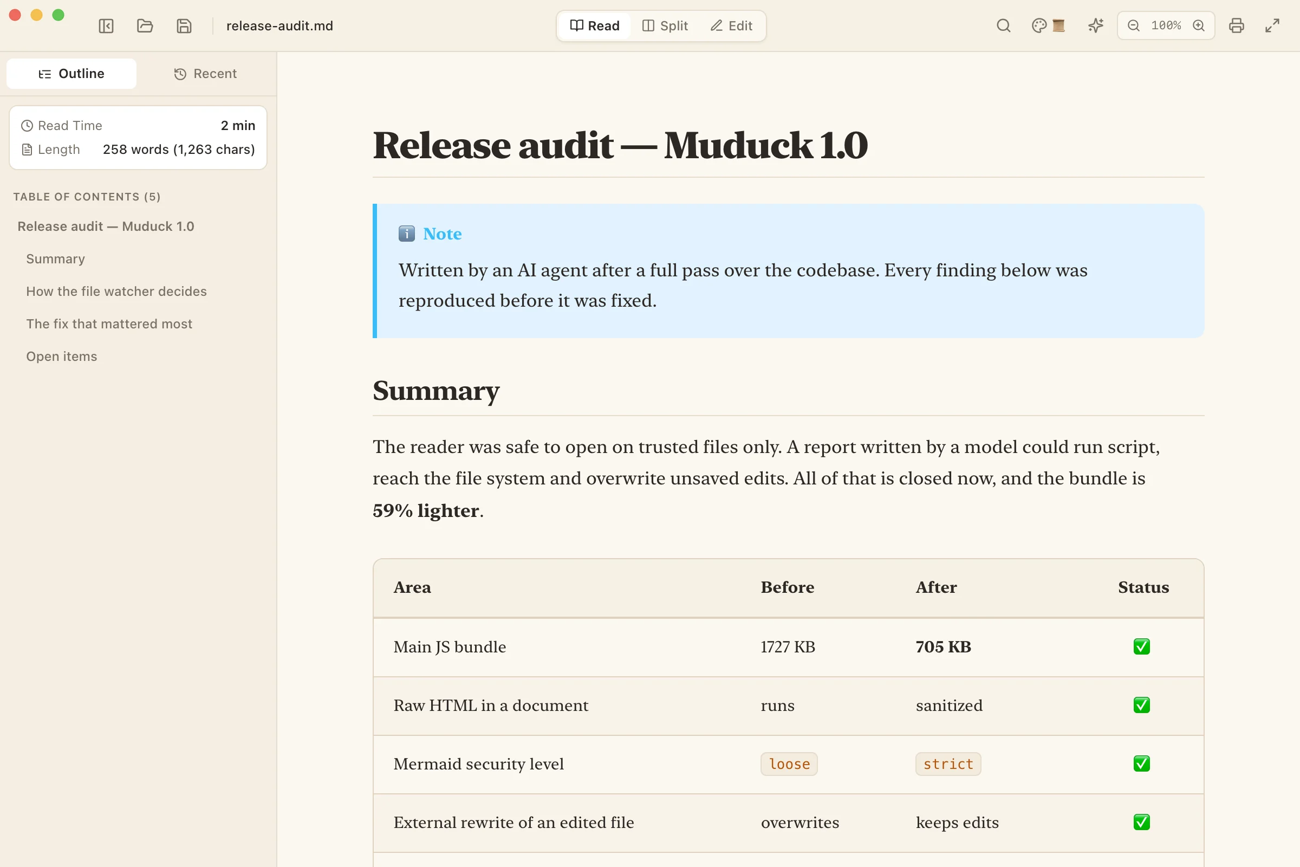1300x867 pixels.
Task: Click the Status column header
Action: point(1143,587)
